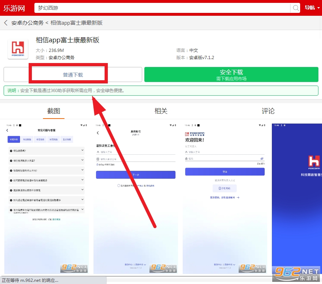The width and height of the screenshot is (322, 284).
Task: Click the Foxconn logo in the blue splash screenshot
Action: tap(314, 162)
